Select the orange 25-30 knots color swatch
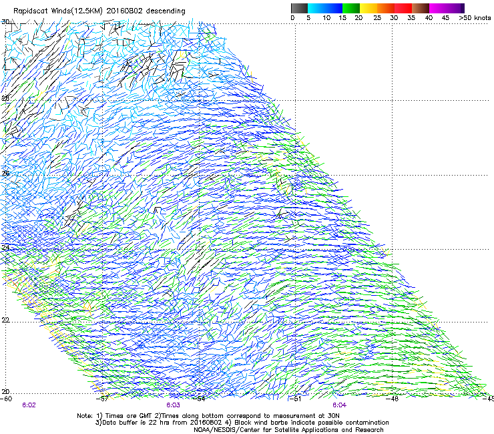This screenshot has width=494, height=434. pyautogui.click(x=386, y=8)
